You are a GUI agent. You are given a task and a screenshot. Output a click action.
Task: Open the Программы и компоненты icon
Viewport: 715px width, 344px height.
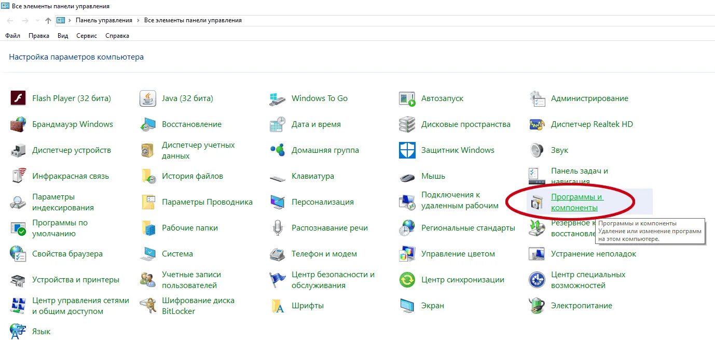tap(537, 202)
